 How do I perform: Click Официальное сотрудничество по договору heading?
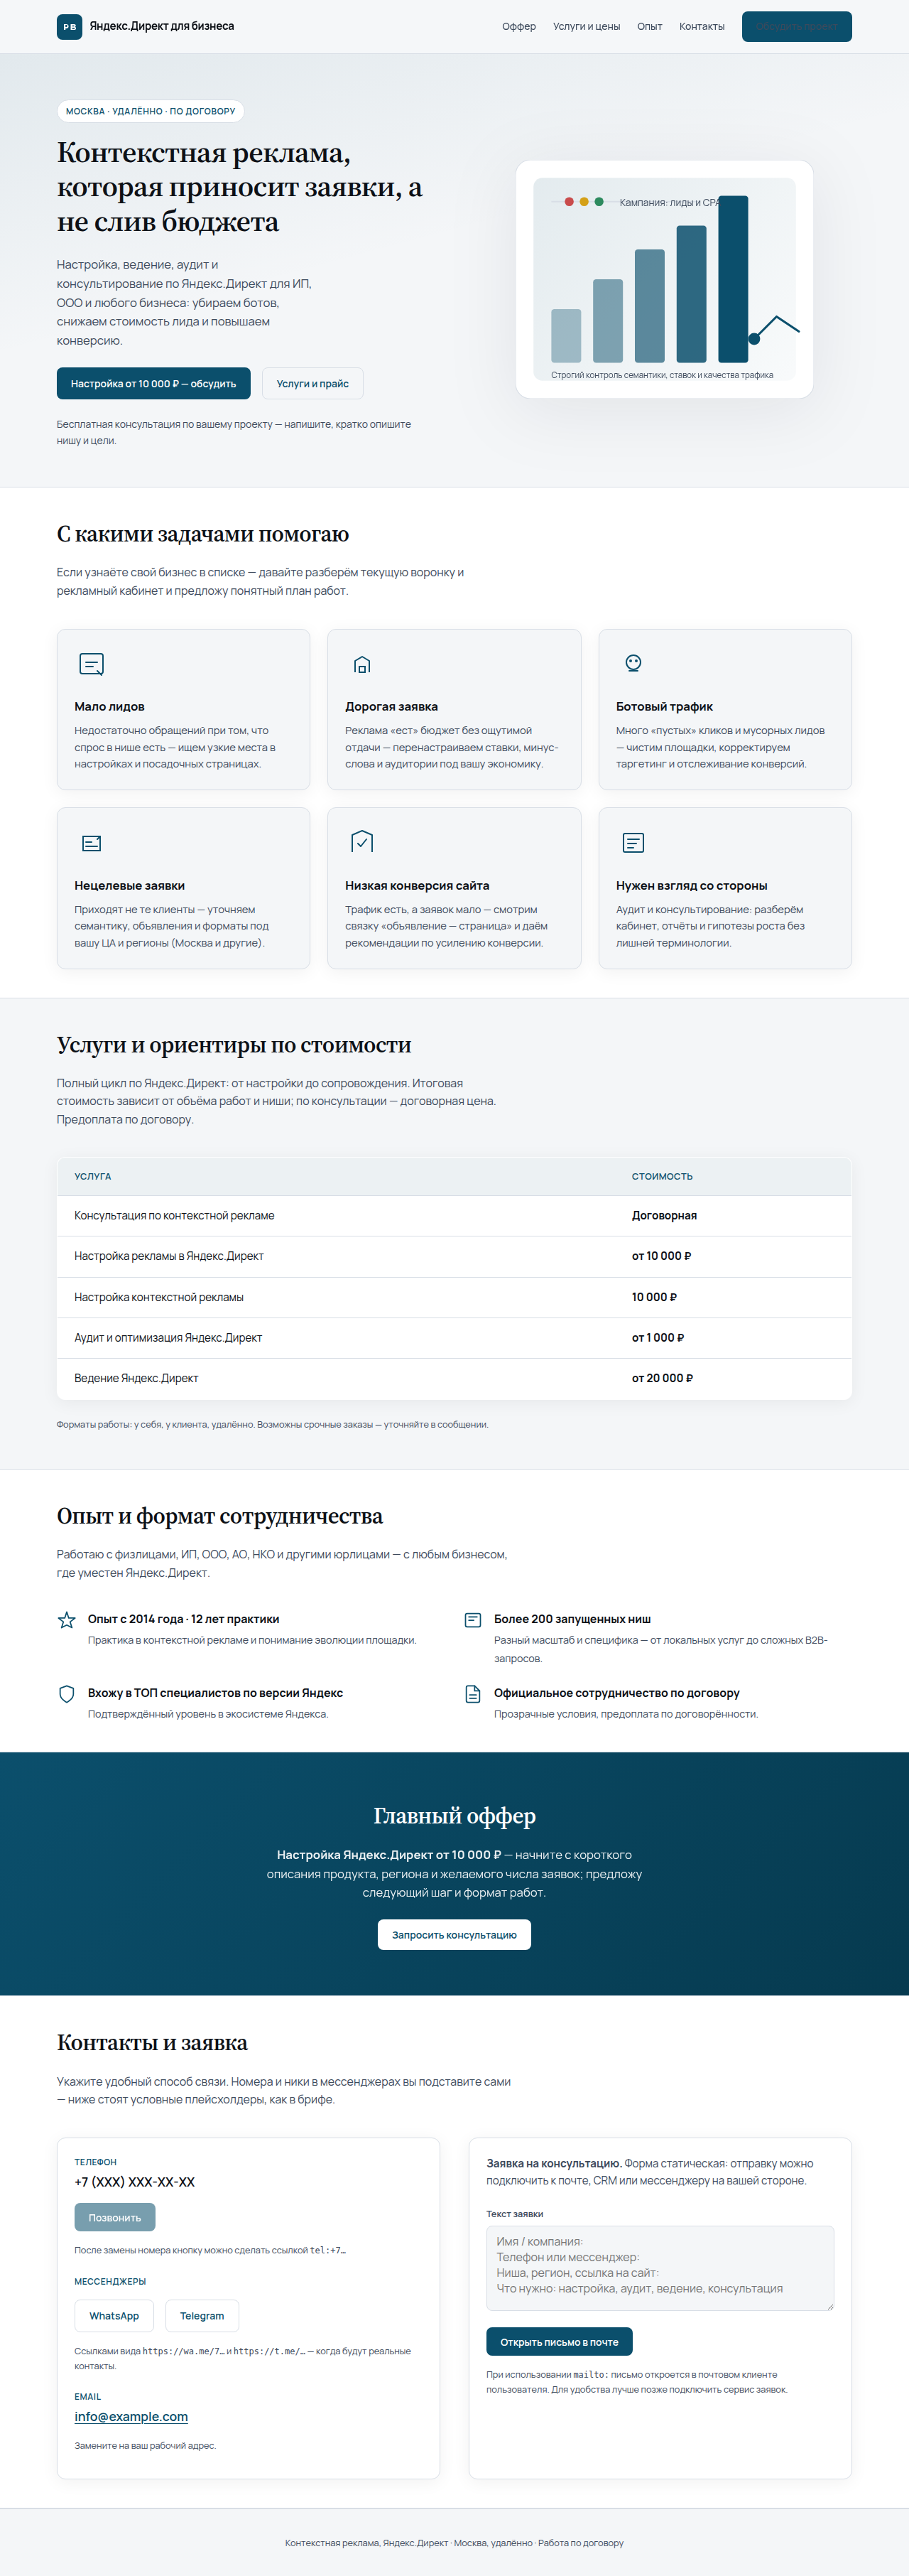pyautogui.click(x=616, y=1693)
